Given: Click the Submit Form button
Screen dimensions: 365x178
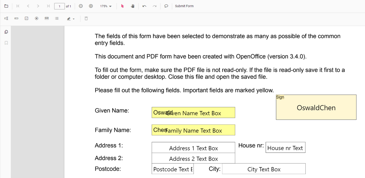Looking at the screenshot, I should pyautogui.click(x=184, y=6).
